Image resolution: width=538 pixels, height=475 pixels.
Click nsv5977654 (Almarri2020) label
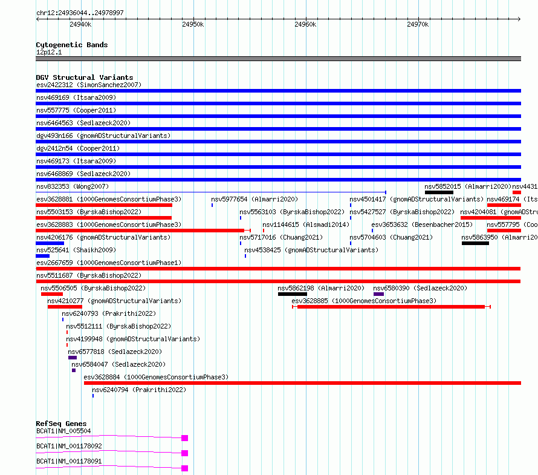coord(254,199)
